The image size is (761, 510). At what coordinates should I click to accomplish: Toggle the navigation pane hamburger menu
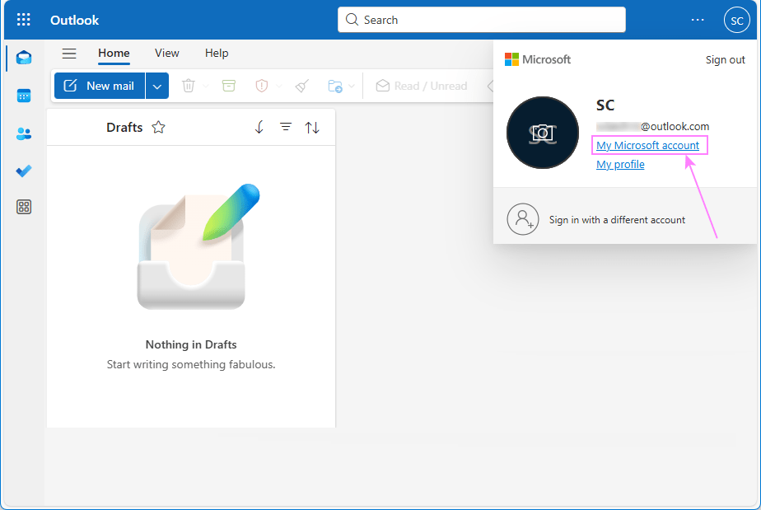pyautogui.click(x=69, y=54)
